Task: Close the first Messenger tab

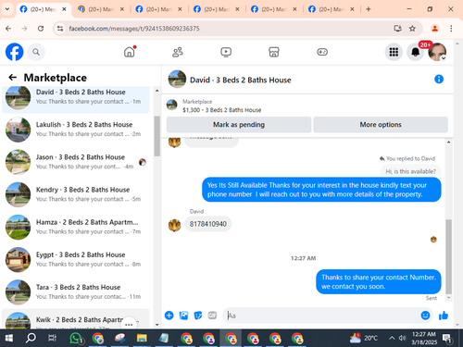Action: [64, 9]
